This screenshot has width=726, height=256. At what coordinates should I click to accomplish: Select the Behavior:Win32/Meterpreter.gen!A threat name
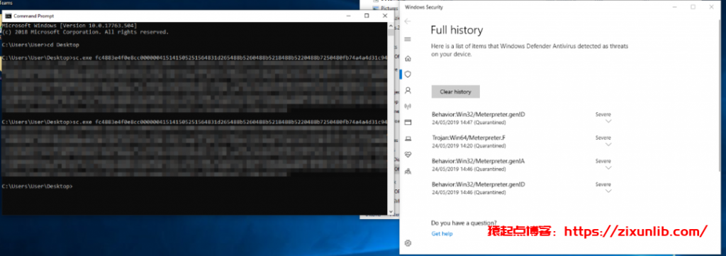click(x=479, y=161)
